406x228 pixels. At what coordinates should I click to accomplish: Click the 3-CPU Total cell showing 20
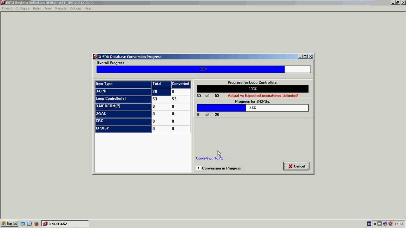pos(161,92)
